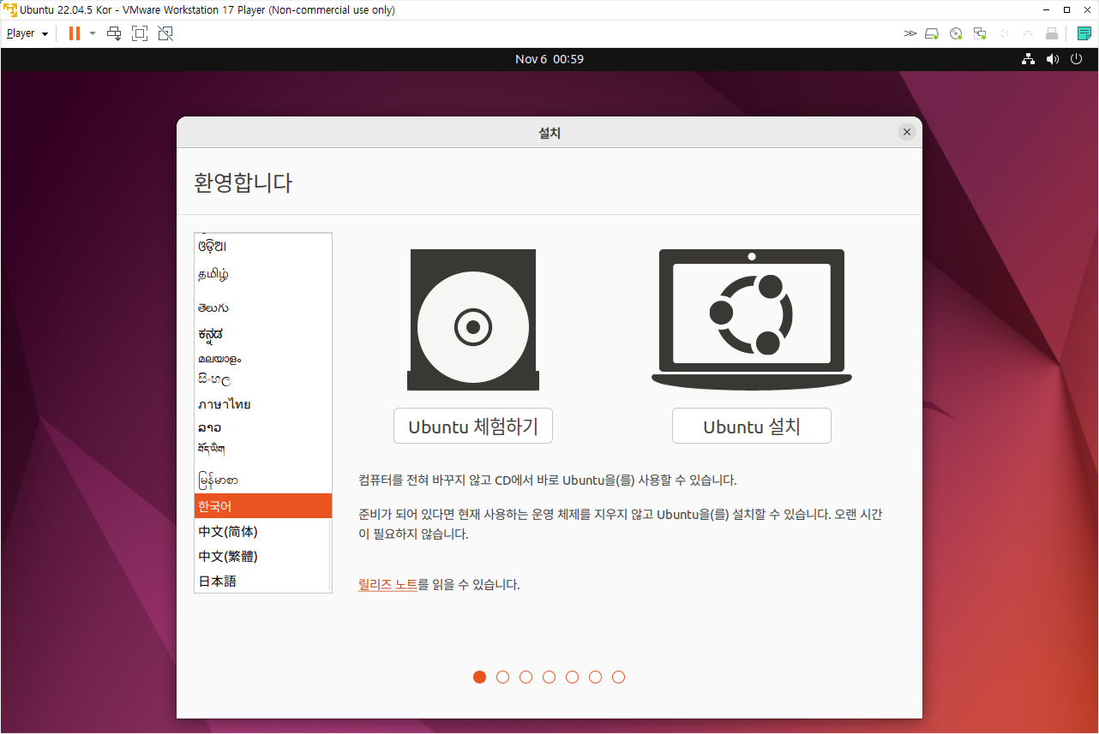
Task: Select සිංහල (Sinhala) in the language list
Action: [x=263, y=379]
